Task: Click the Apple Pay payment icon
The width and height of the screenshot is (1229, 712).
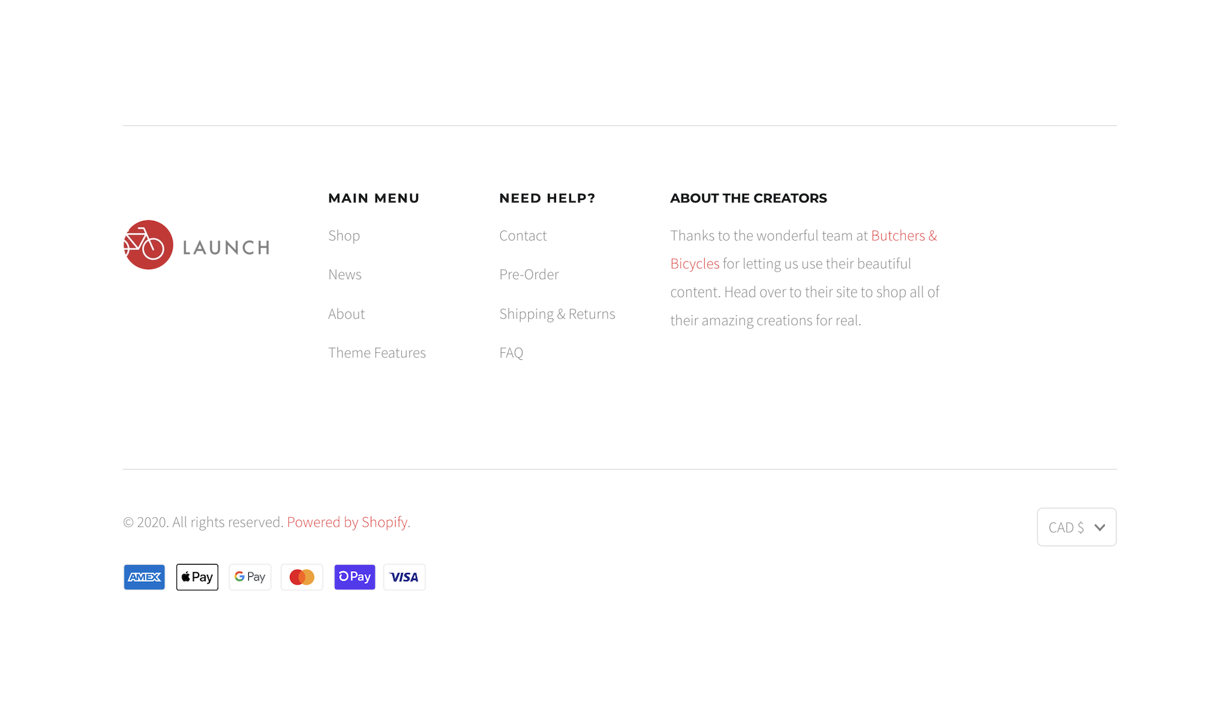Action: pyautogui.click(x=197, y=577)
